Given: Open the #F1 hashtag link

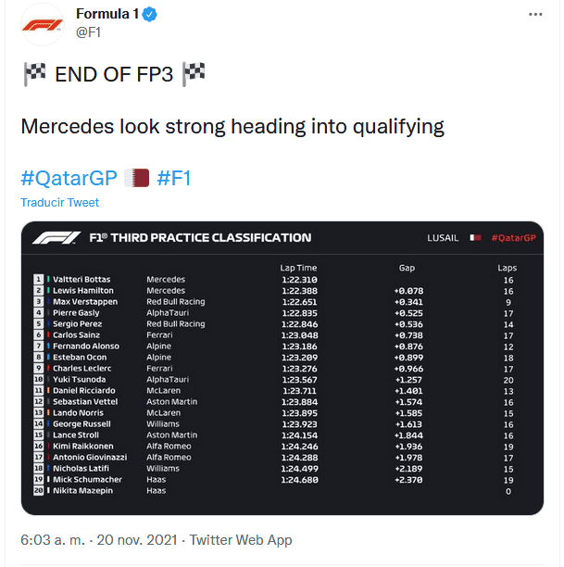Looking at the screenshot, I should coord(174,178).
